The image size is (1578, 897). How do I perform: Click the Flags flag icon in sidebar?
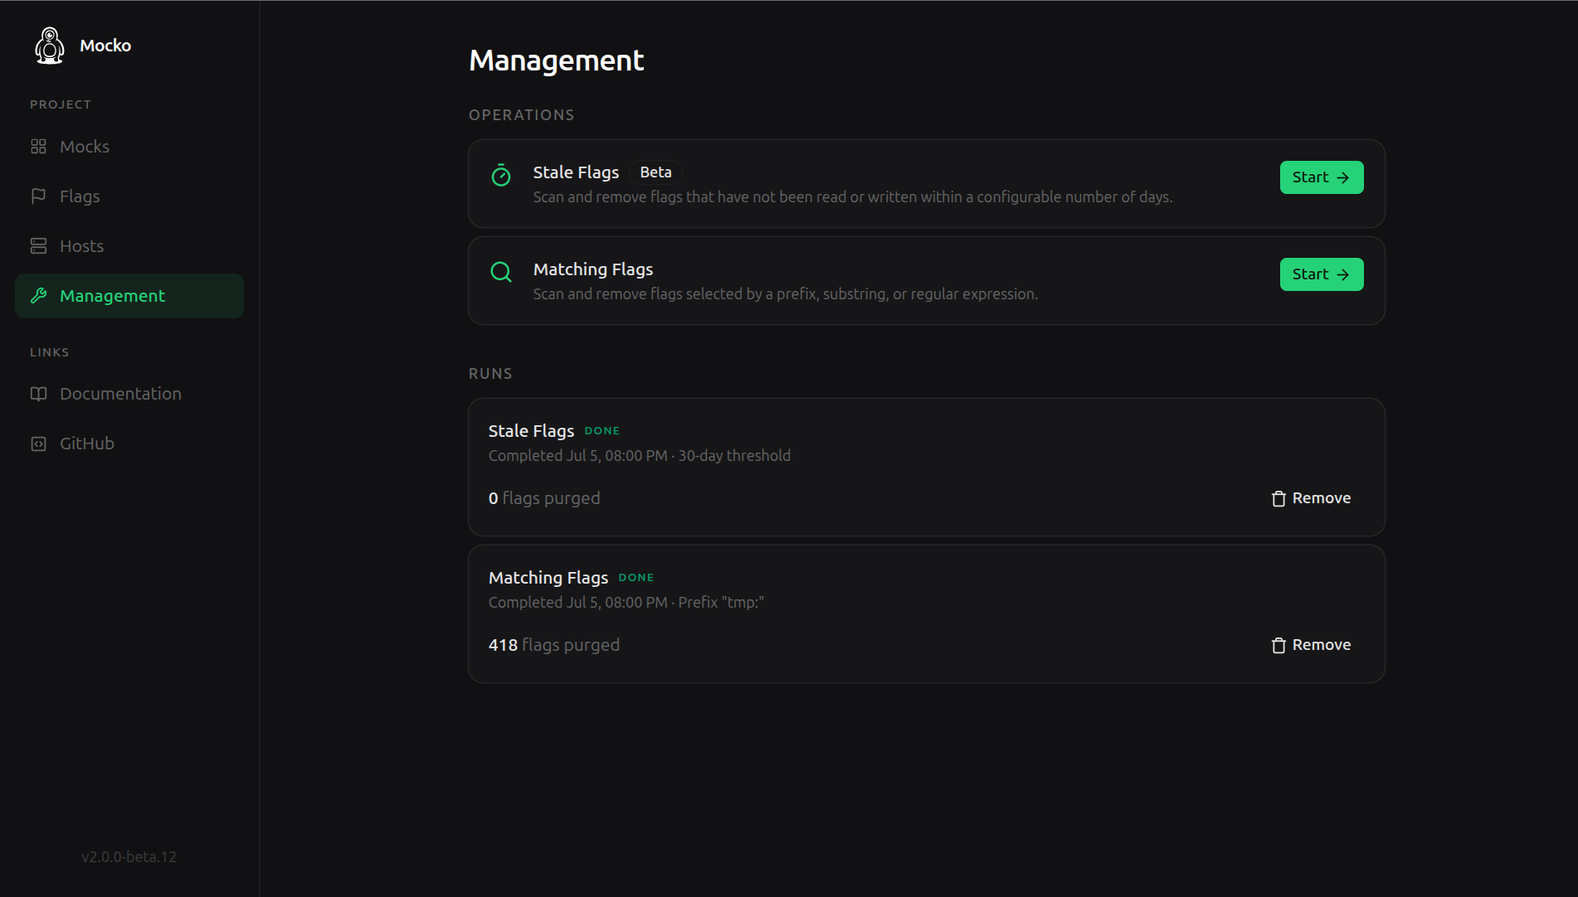[38, 196]
